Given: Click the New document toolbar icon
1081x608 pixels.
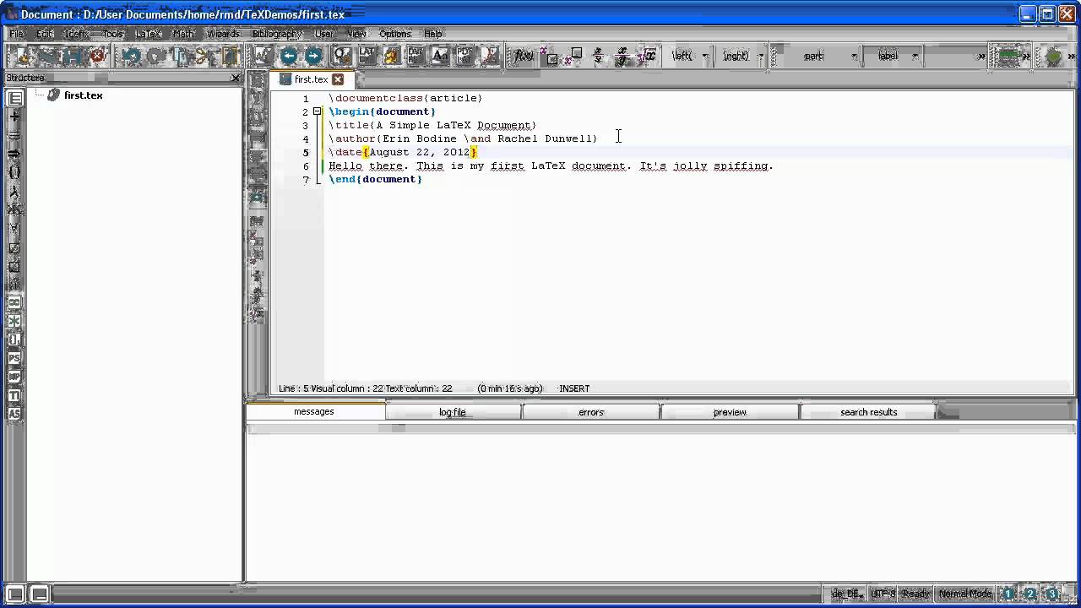Looking at the screenshot, I should [23, 57].
